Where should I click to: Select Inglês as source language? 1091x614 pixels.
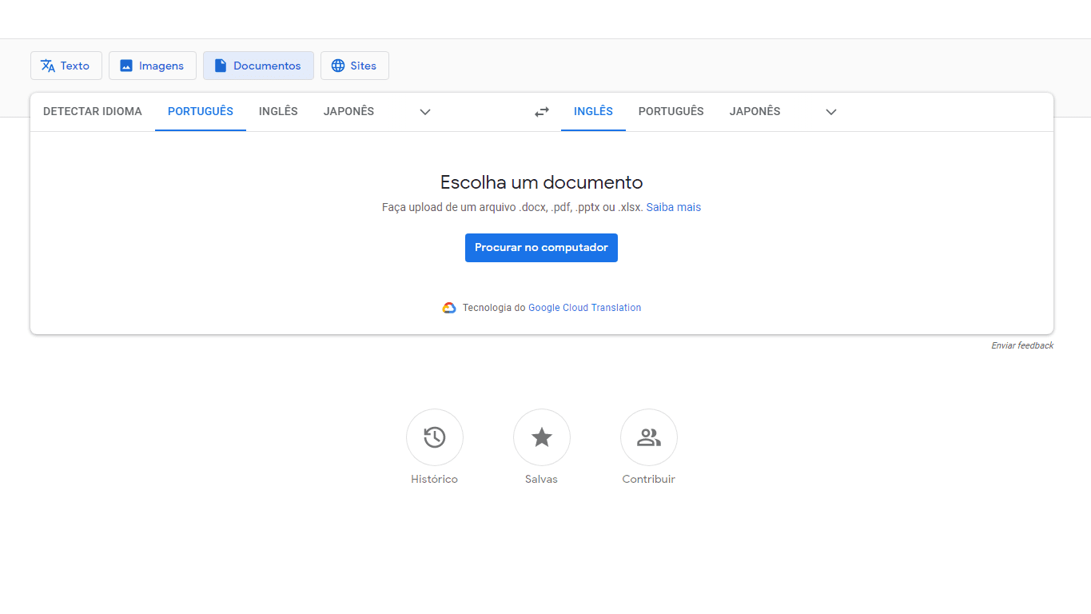(x=278, y=112)
